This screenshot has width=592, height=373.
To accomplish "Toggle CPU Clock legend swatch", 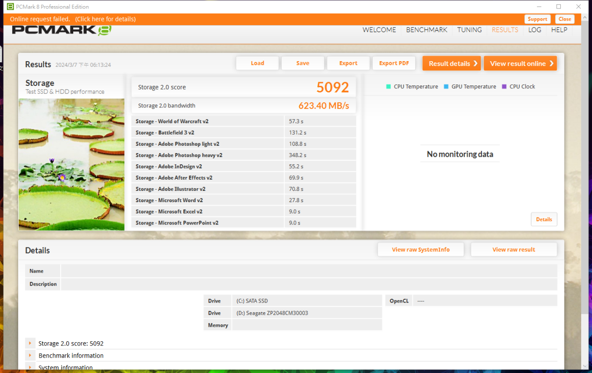I will [504, 86].
